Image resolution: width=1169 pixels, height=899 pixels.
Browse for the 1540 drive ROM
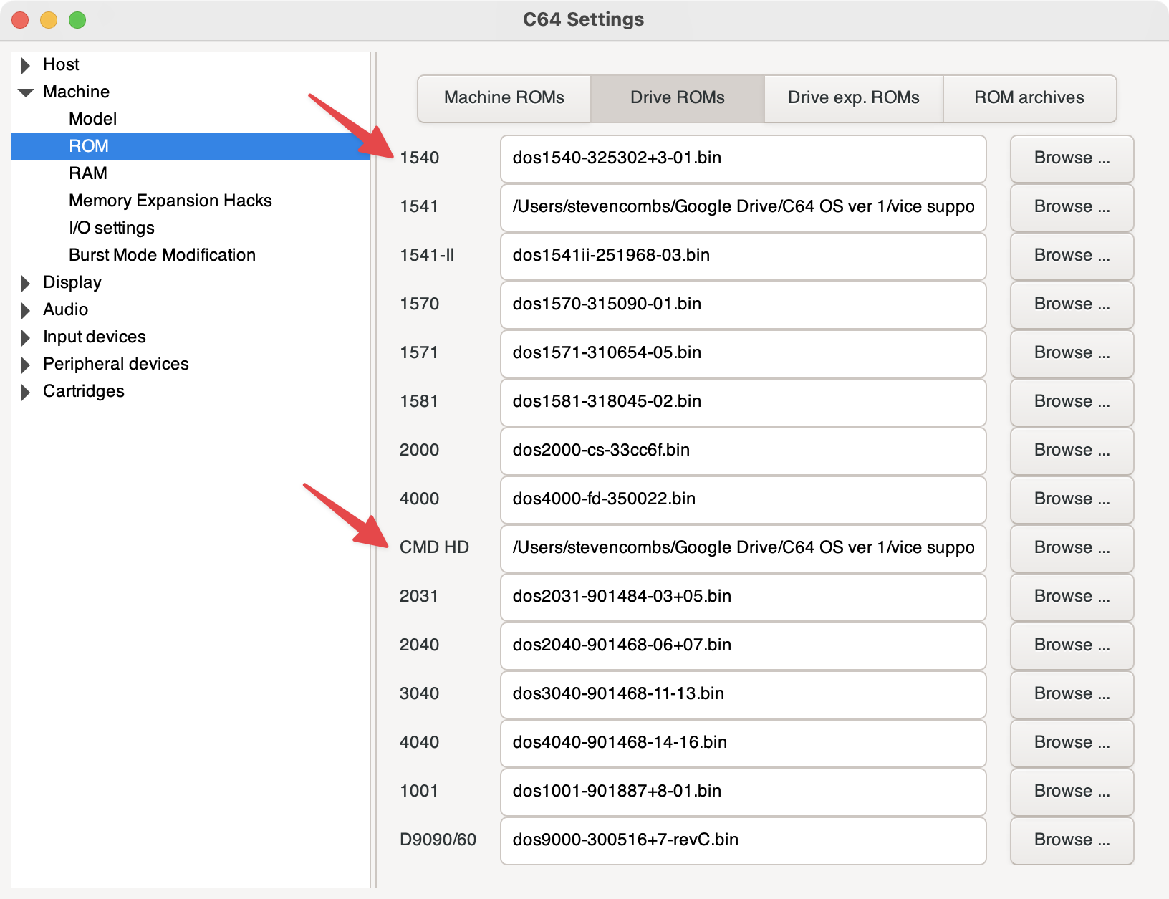1071,158
